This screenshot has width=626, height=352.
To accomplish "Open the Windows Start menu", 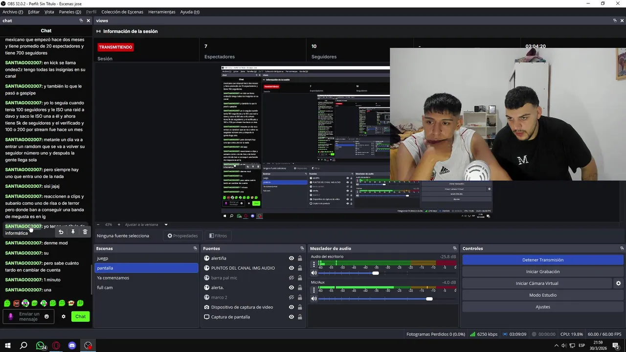I will point(8,346).
